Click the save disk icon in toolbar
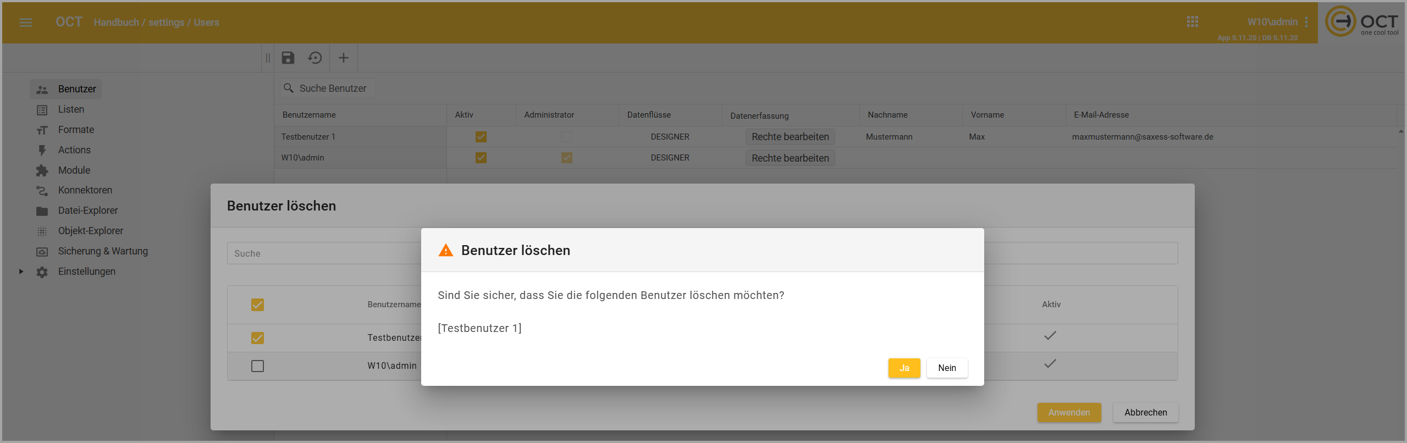Viewport: 1407px width, 443px height. click(288, 58)
